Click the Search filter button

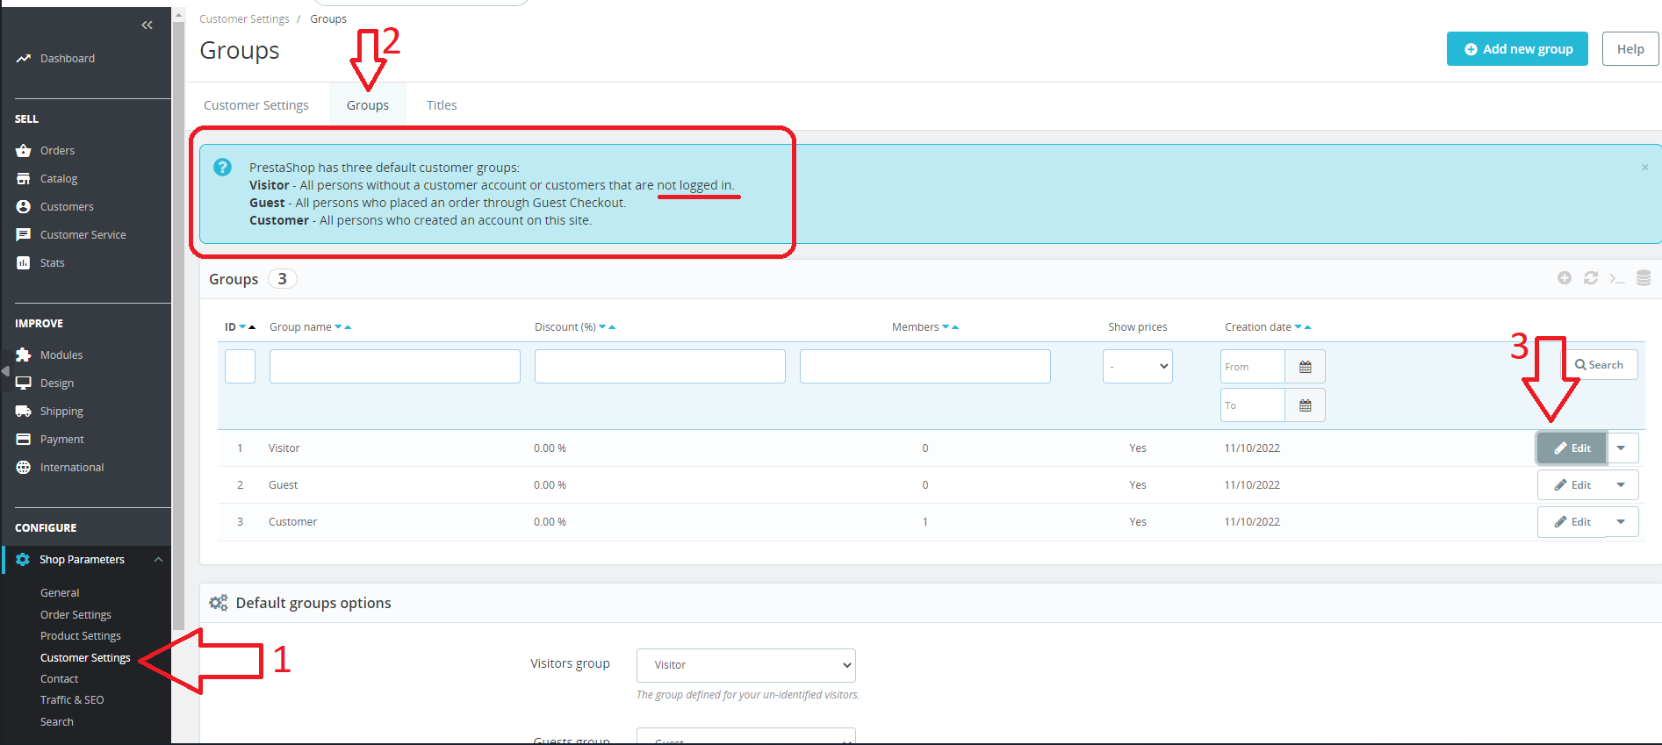(x=1600, y=365)
